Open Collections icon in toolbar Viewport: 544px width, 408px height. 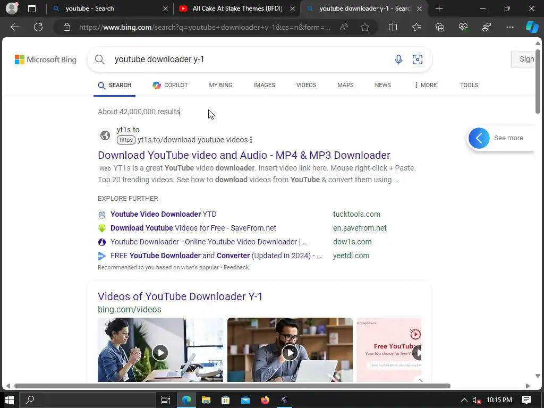tap(440, 27)
